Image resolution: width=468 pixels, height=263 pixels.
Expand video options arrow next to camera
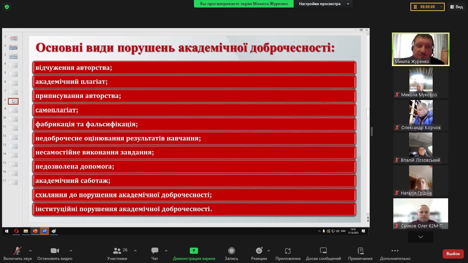(71, 251)
